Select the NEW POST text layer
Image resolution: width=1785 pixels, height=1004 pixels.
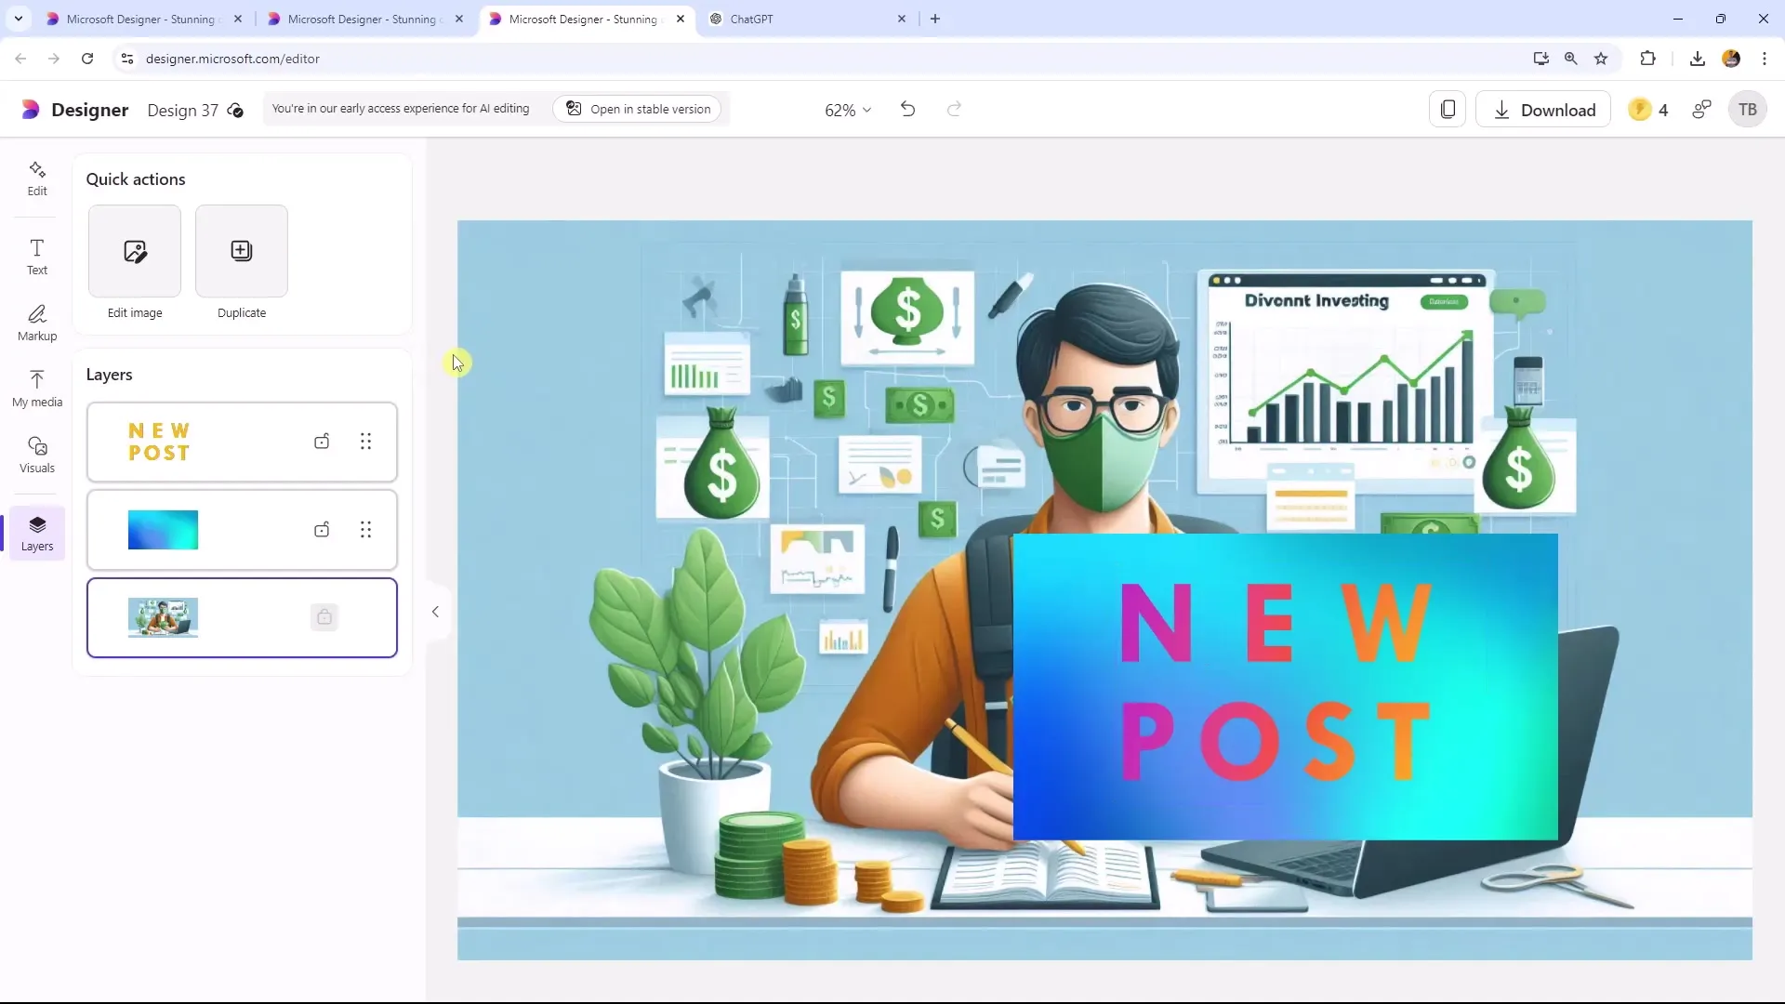pyautogui.click(x=242, y=442)
